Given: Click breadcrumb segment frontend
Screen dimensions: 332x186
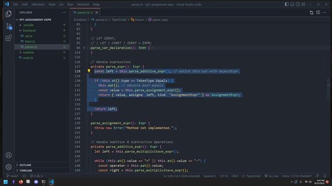Looking at the screenshot, I should tap(80, 20).
